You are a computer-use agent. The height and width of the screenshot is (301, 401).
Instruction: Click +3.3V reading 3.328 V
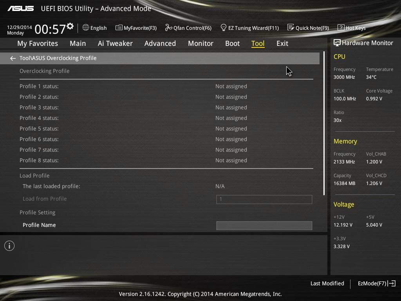tap(341, 246)
